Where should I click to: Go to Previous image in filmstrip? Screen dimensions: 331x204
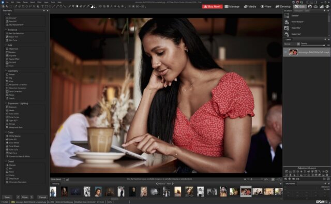tap(160, 184)
